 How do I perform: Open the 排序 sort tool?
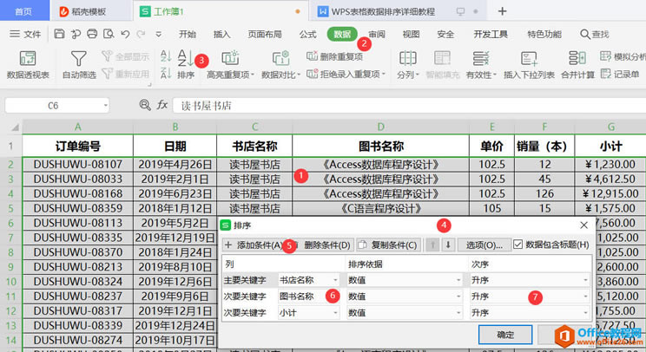point(186,64)
